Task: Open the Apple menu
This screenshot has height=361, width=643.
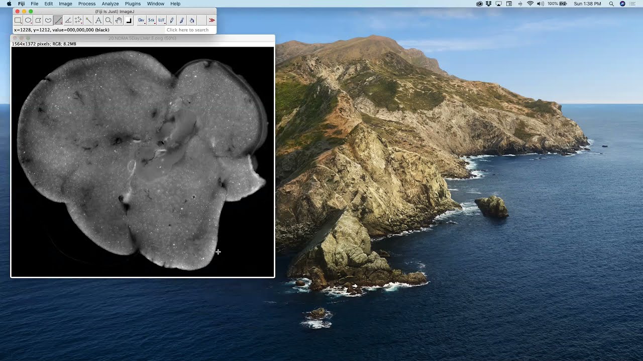Action: click(9, 4)
